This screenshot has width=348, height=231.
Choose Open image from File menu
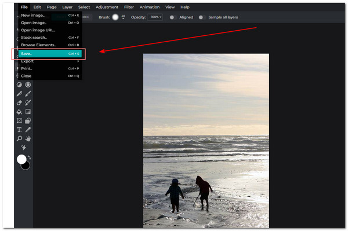(x=50, y=23)
